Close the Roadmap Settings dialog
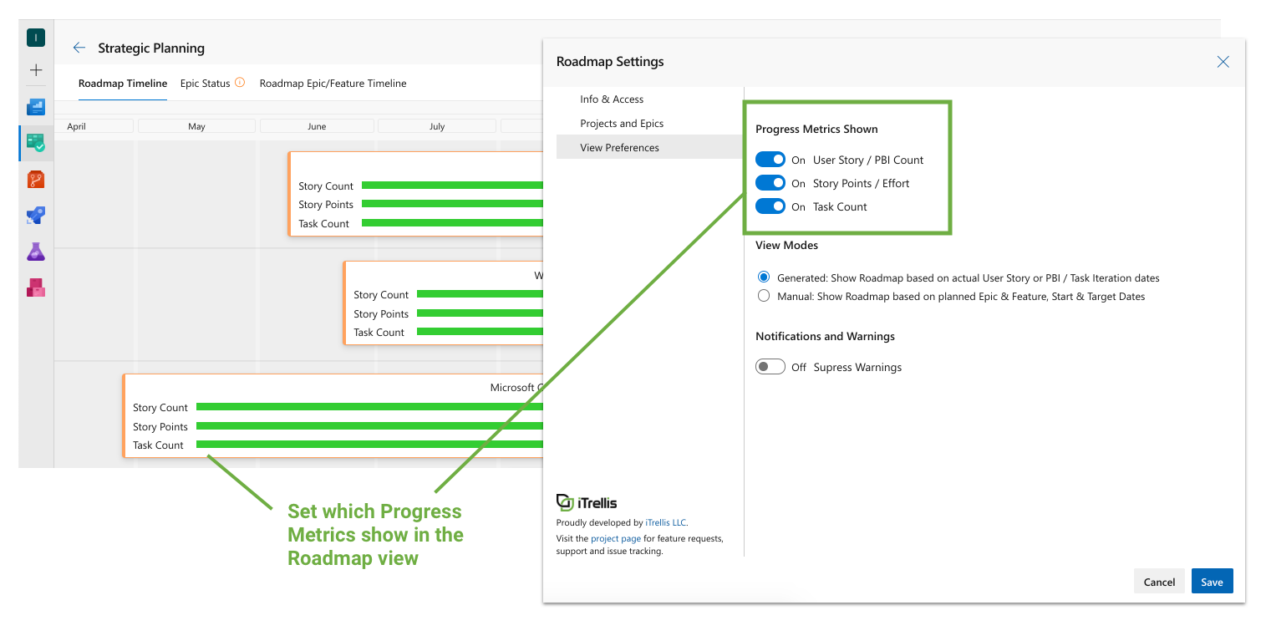The width and height of the screenshot is (1266, 641). (1223, 62)
